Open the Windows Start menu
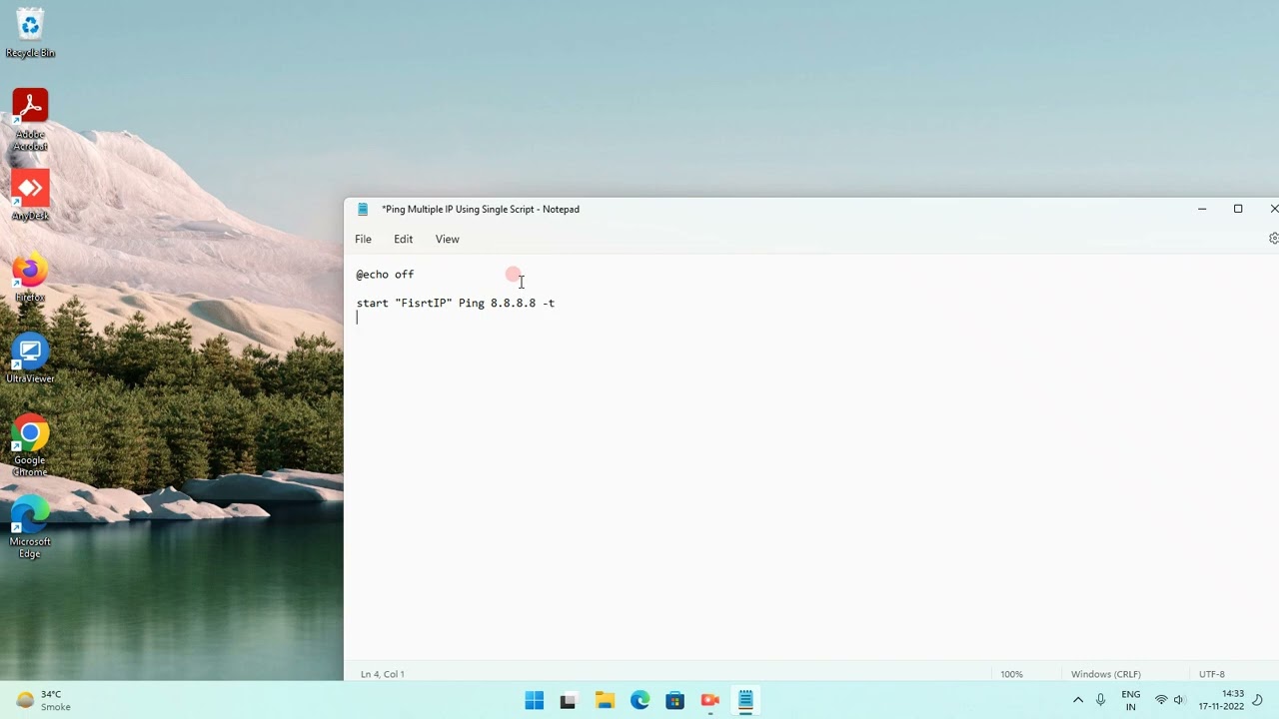Image resolution: width=1279 pixels, height=719 pixels. (x=535, y=700)
